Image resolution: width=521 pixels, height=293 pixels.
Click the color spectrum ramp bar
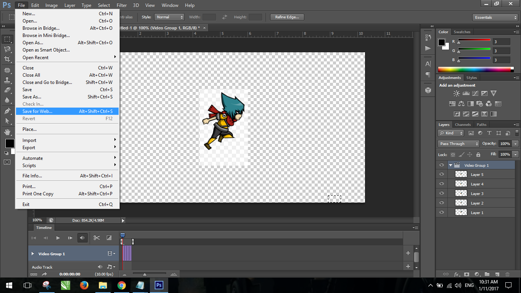474,69
